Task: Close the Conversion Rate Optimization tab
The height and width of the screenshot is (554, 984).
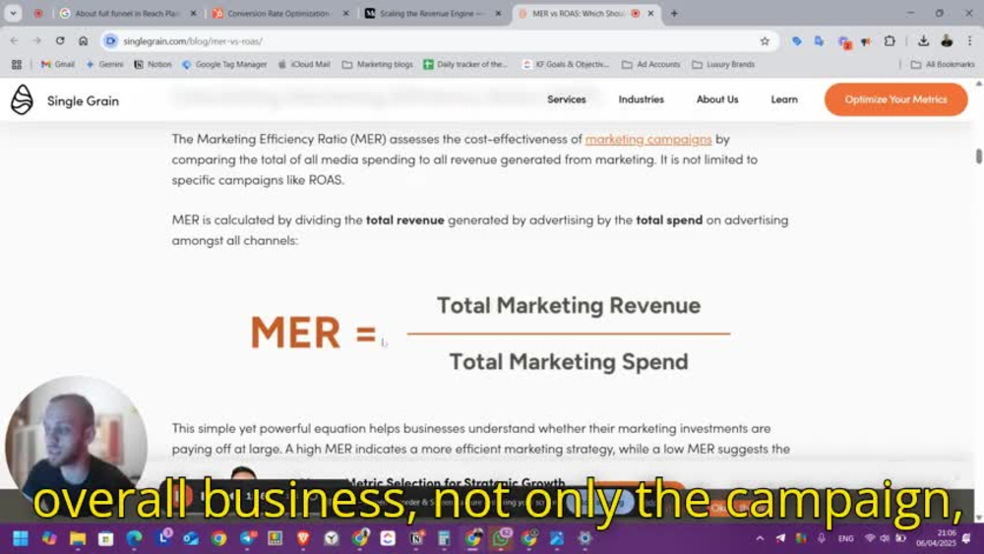Action: [345, 13]
